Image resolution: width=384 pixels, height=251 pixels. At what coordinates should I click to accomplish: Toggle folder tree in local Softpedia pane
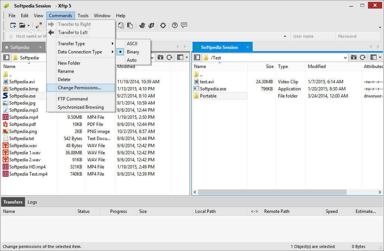click(x=6, y=58)
